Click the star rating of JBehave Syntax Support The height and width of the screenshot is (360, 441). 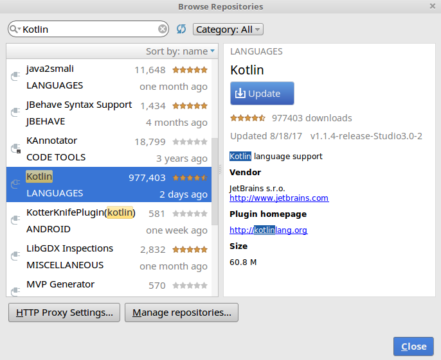coord(190,106)
